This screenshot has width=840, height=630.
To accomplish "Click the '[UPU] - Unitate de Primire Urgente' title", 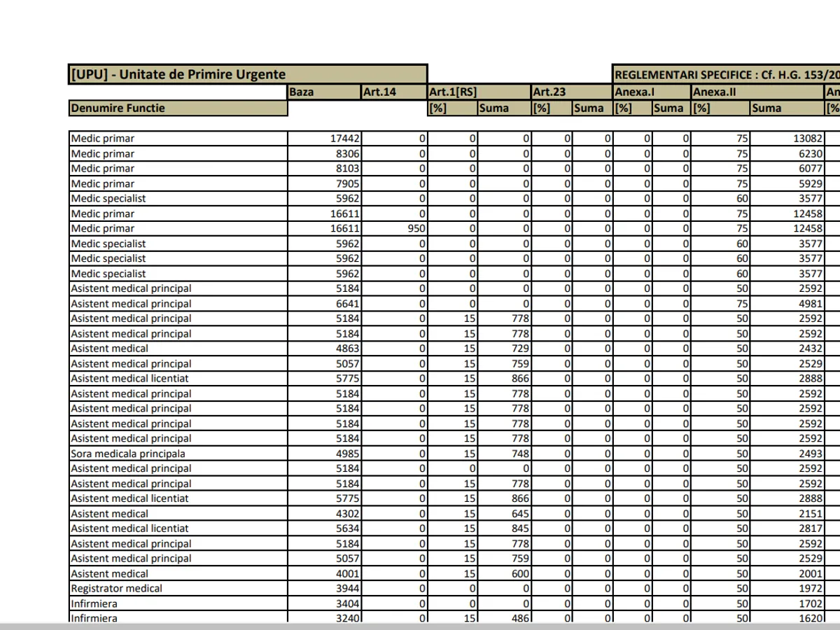I will [178, 75].
